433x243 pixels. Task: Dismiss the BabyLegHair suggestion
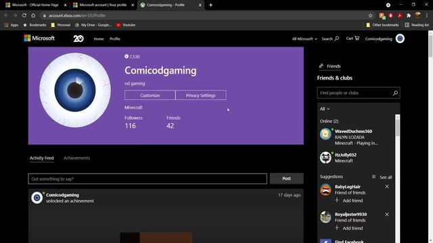point(387,186)
